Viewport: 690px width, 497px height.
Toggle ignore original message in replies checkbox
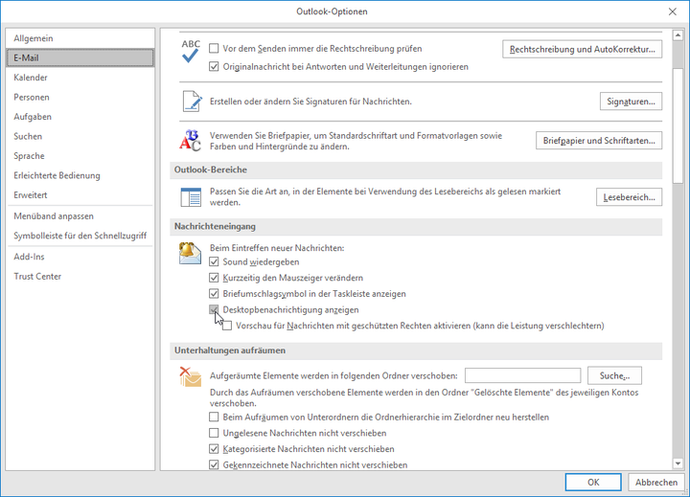214,67
